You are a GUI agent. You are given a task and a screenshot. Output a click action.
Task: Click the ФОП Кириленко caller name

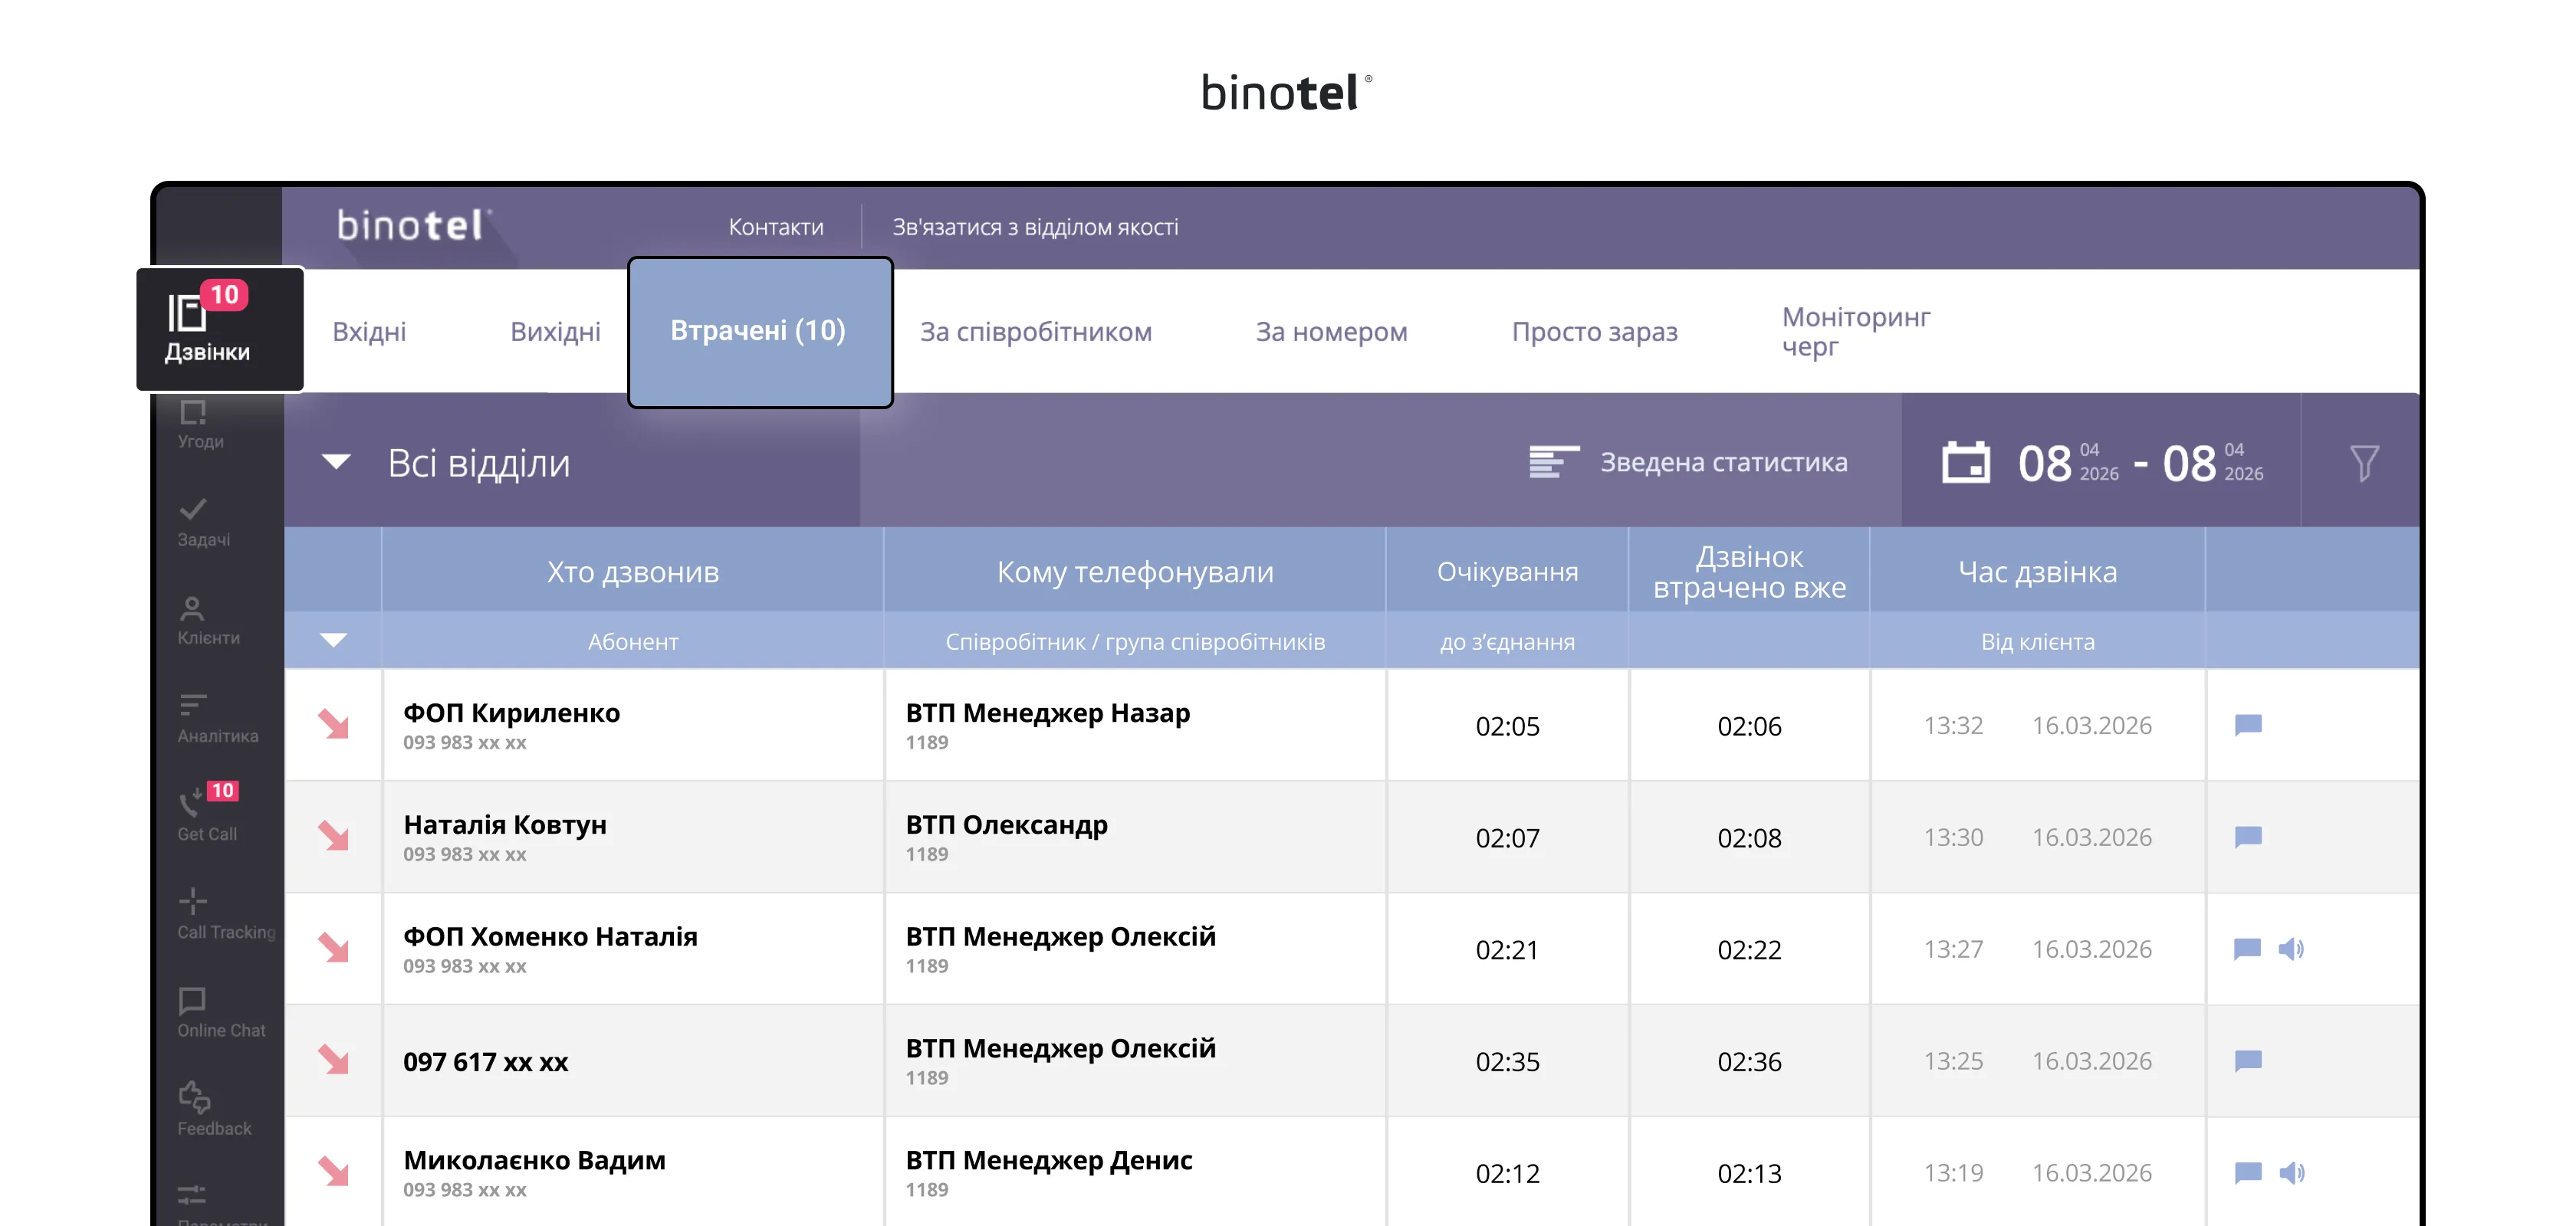click(x=511, y=713)
